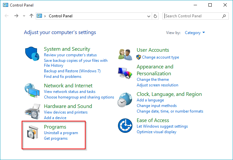Review your computer's status
The width and height of the screenshot is (233, 160).
coord(70,55)
